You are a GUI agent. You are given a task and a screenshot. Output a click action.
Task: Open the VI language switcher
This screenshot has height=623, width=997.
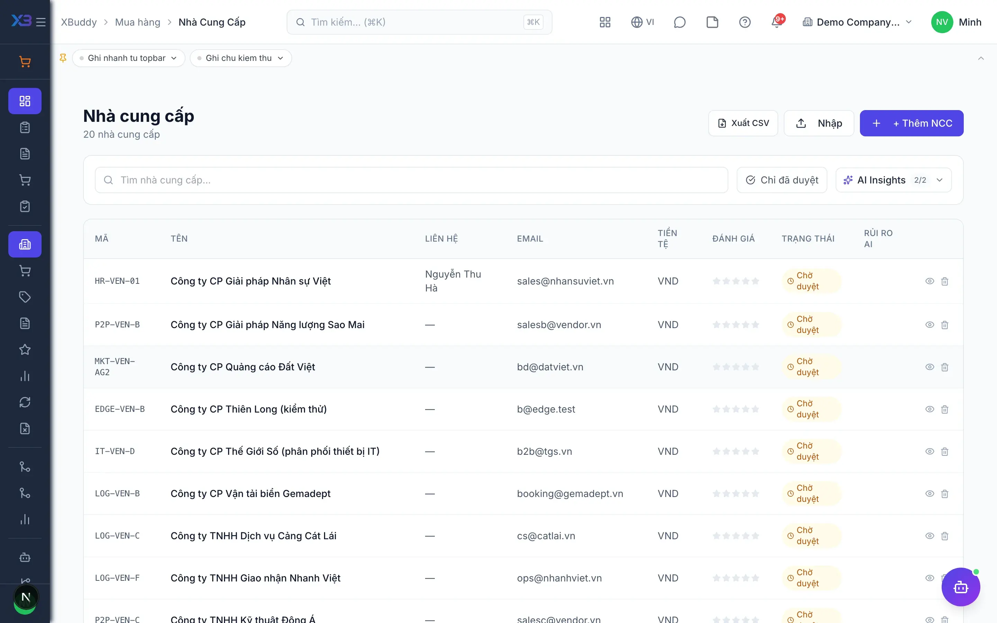click(x=642, y=22)
